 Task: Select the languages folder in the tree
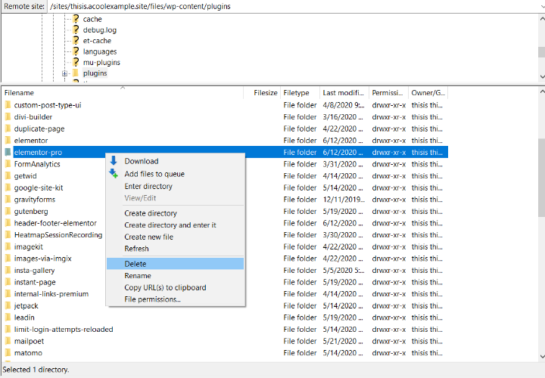tap(99, 51)
